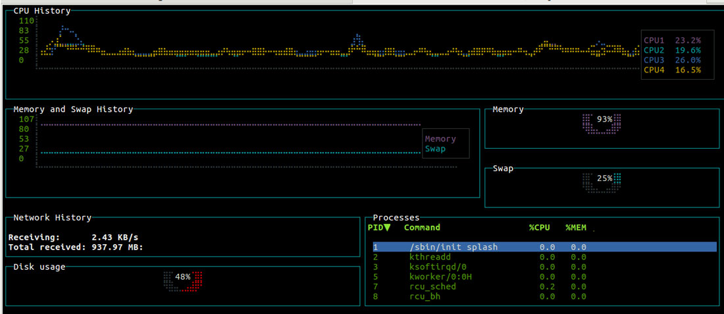Select the kthreadd process row
The width and height of the screenshot is (724, 314).
pyautogui.click(x=480, y=257)
